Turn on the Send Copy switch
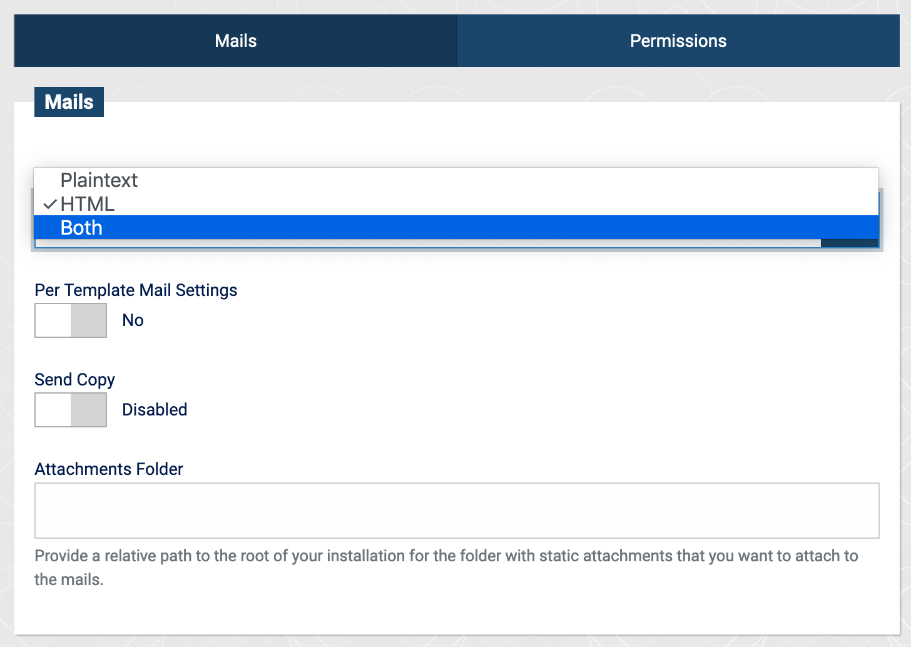 pyautogui.click(x=70, y=410)
